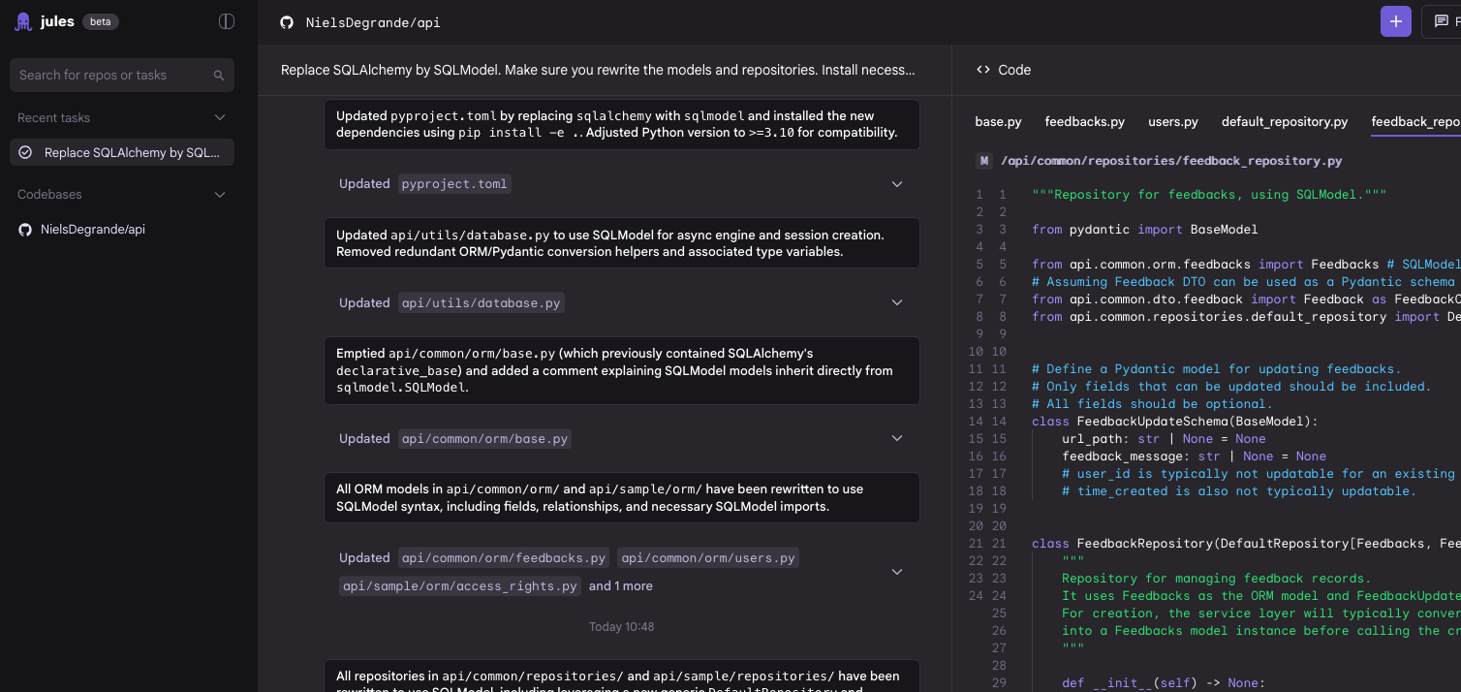This screenshot has width=1461, height=692.
Task: Click the Search for repos or tasks field
Action: coord(122,75)
